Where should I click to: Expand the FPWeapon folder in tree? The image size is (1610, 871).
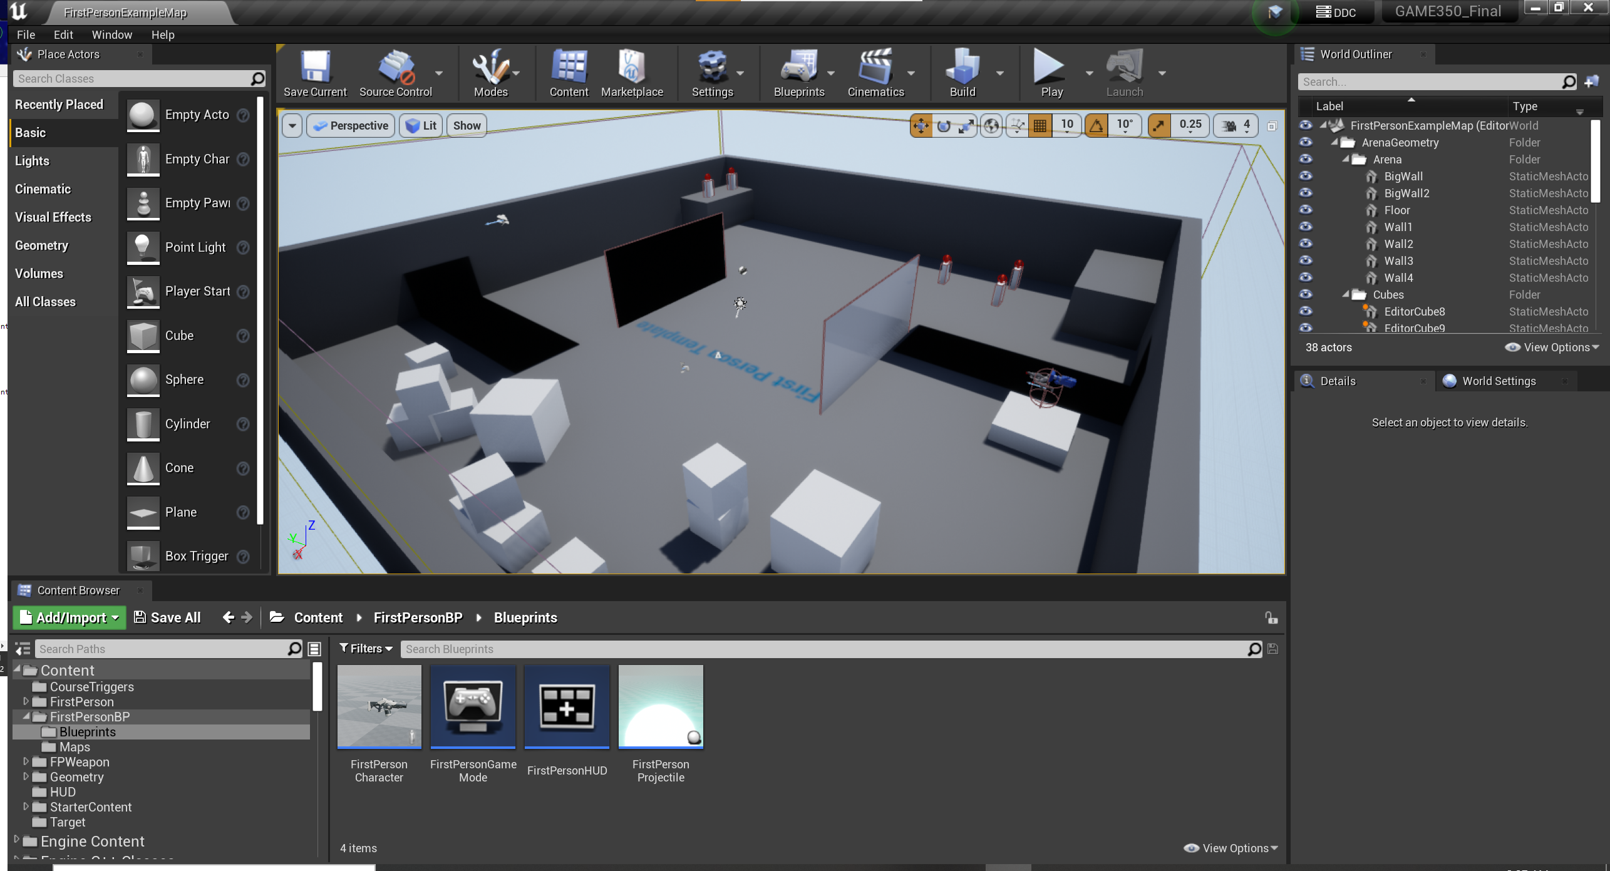click(x=26, y=761)
